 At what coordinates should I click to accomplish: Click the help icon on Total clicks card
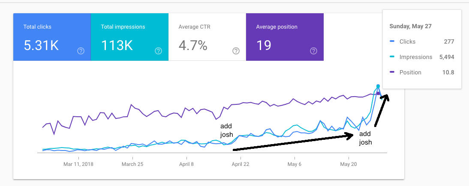pyautogui.click(x=81, y=51)
